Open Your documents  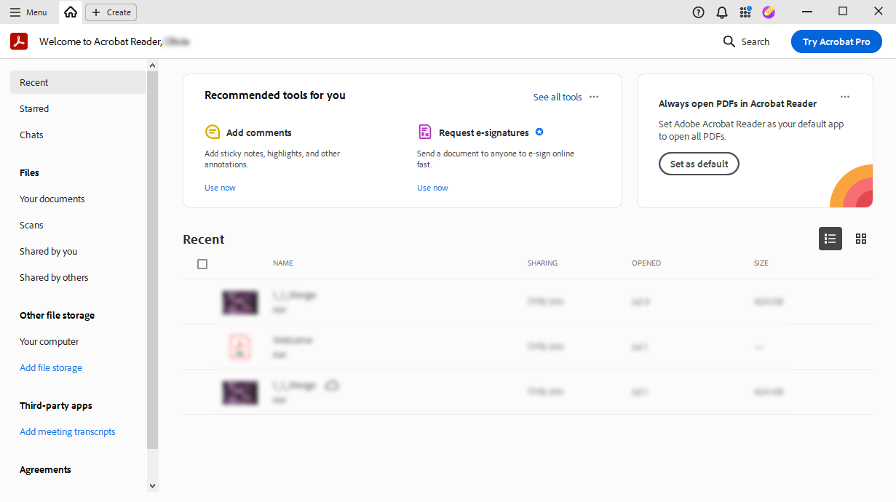(52, 199)
